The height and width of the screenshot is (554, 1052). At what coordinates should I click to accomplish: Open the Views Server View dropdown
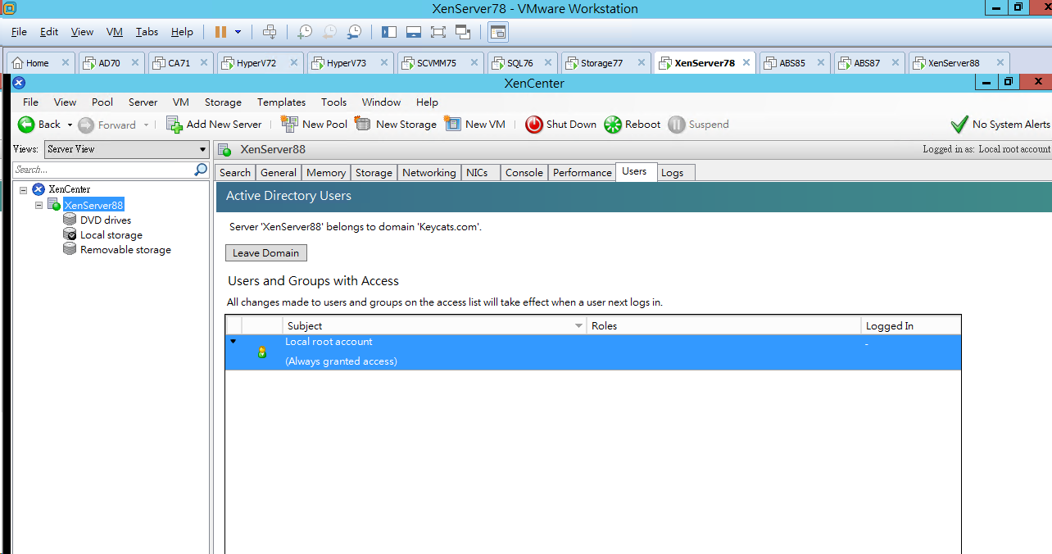coord(127,149)
